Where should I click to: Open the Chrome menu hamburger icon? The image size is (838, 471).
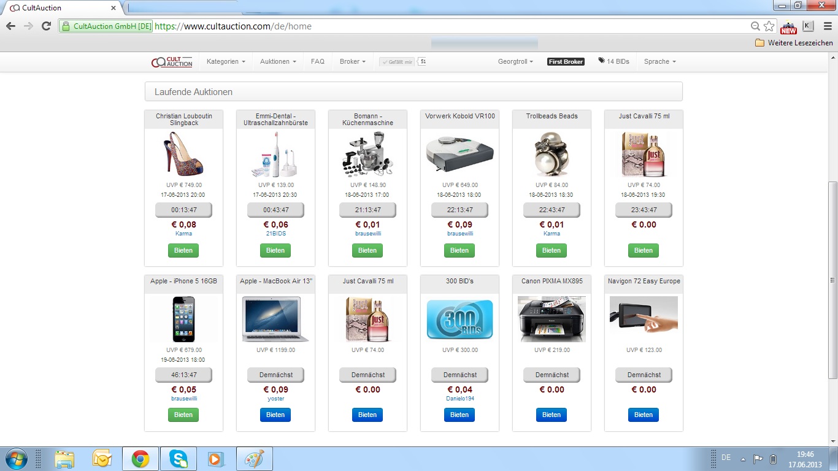pyautogui.click(x=826, y=26)
